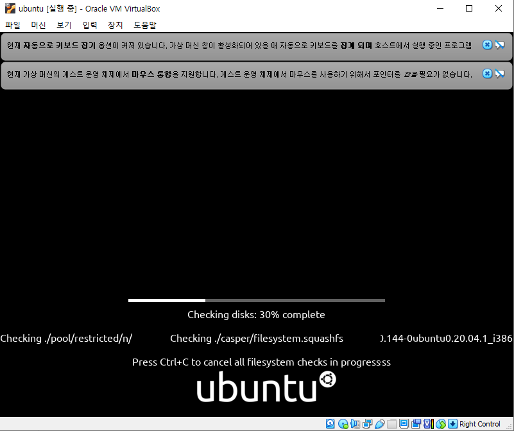The height and width of the screenshot is (431, 514).
Task: Click the mouse integration indicator icon
Action: tap(441, 424)
